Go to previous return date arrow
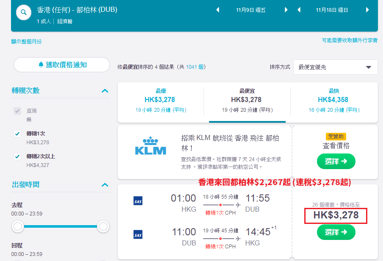 (299, 10)
